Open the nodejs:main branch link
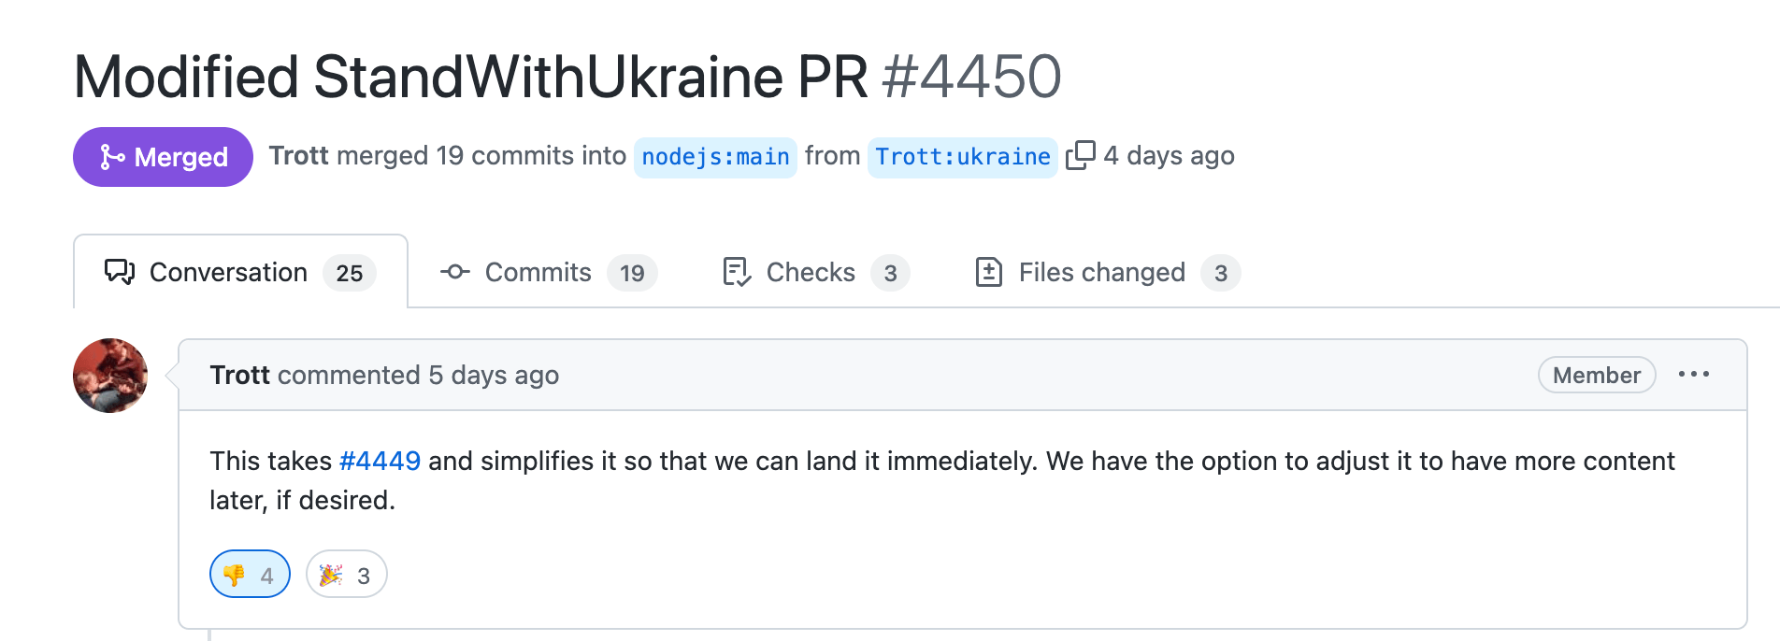The image size is (1780, 641). pyautogui.click(x=715, y=157)
